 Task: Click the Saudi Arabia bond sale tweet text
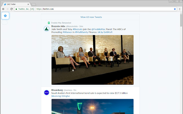coord(89,93)
